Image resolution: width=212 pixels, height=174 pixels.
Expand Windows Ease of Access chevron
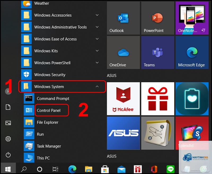[97, 39]
